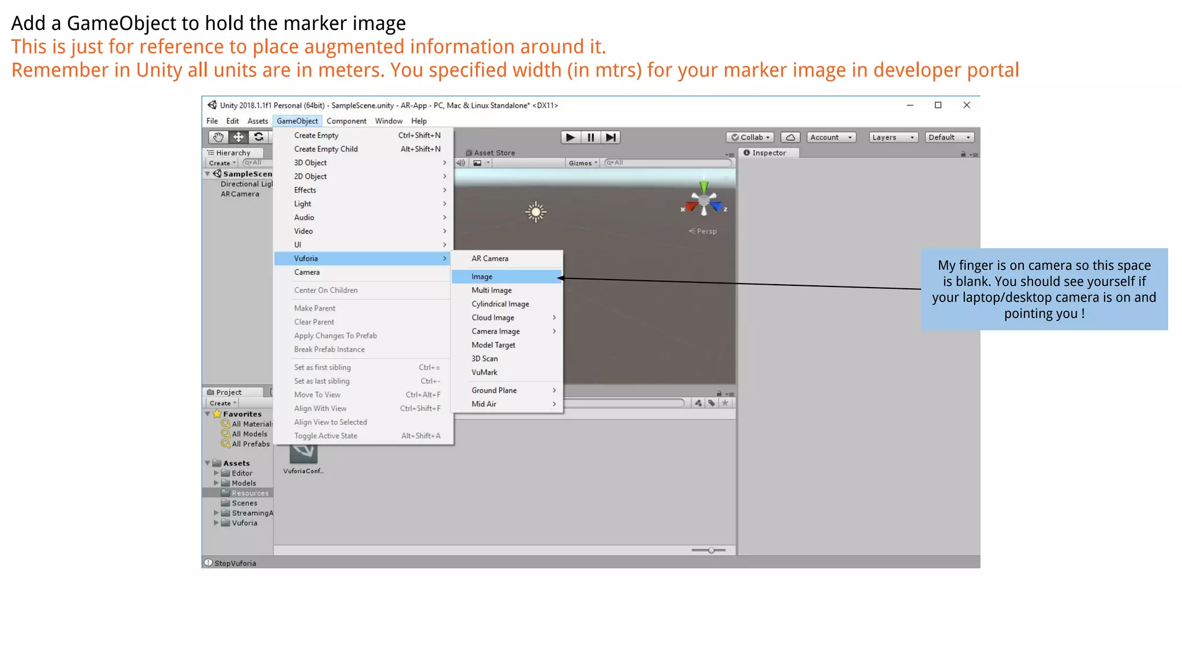Switch to the Project tab
1182x664 pixels.
[233, 392]
